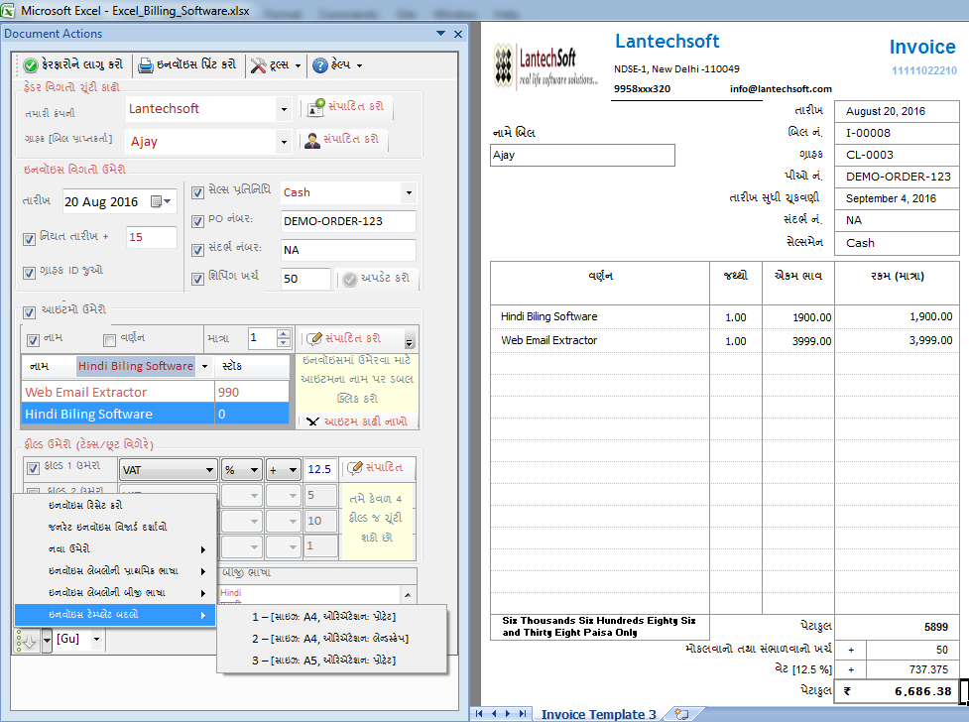
Task: Expand the items edit button options arrow
Action: (x=409, y=340)
